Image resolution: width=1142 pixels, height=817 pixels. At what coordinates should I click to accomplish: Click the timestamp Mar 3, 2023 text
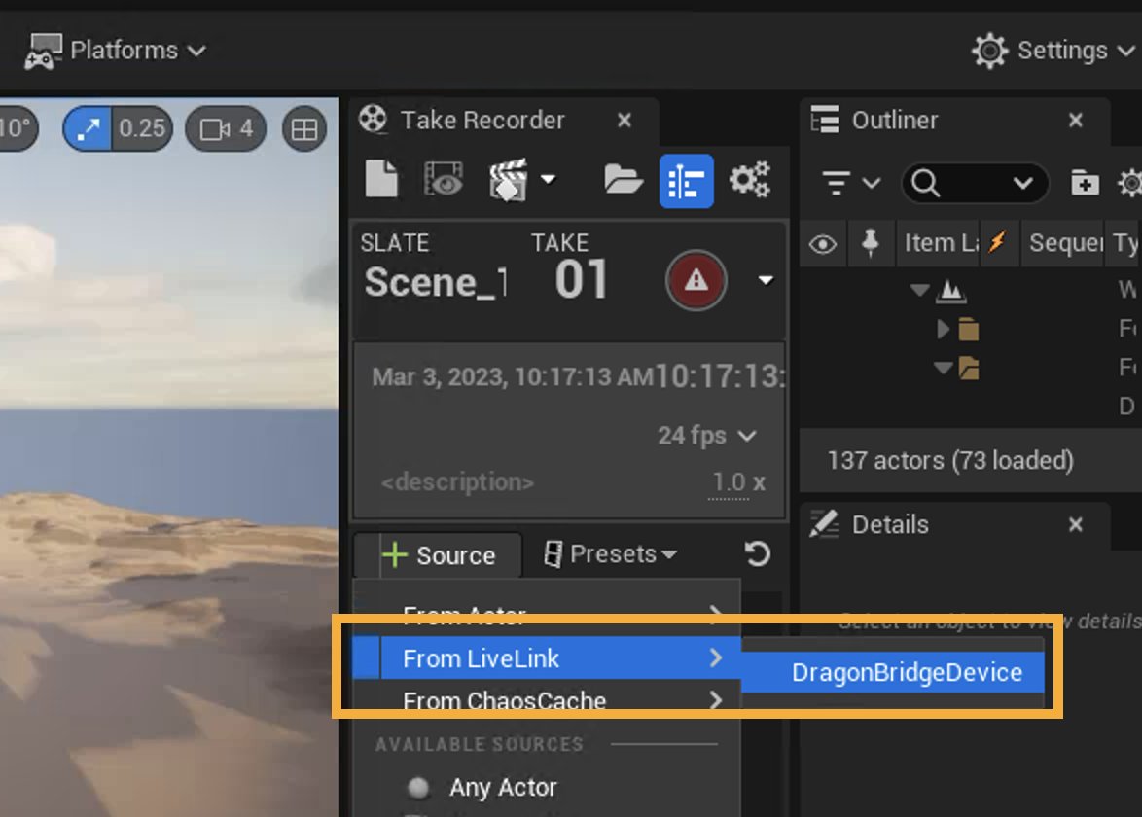(512, 377)
